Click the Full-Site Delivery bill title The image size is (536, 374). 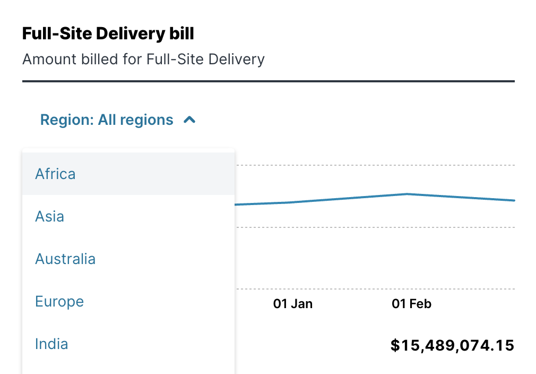pyautogui.click(x=108, y=33)
